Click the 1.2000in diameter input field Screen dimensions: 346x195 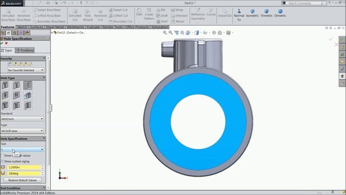pos(24,167)
